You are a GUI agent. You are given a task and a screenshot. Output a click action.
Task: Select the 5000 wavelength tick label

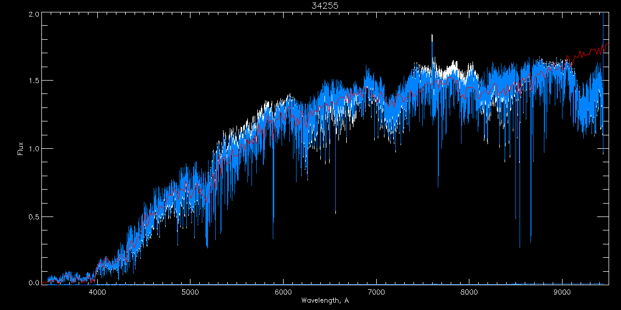pyautogui.click(x=190, y=292)
